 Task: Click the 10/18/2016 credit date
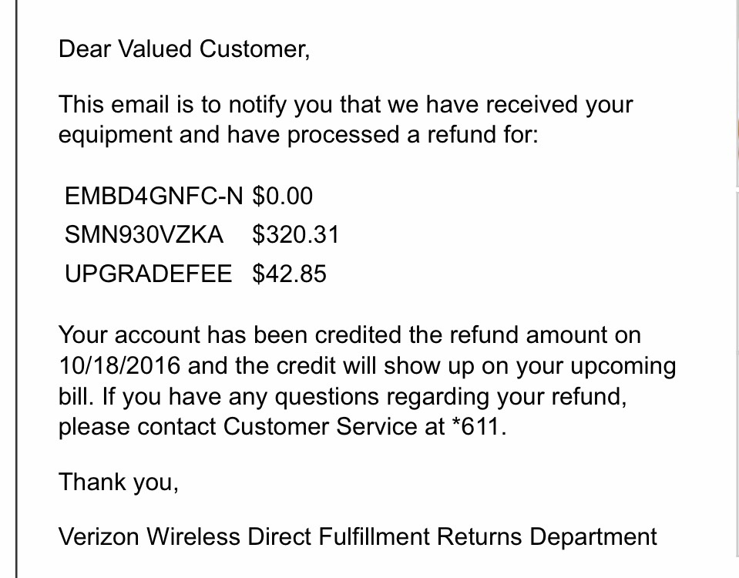119,365
